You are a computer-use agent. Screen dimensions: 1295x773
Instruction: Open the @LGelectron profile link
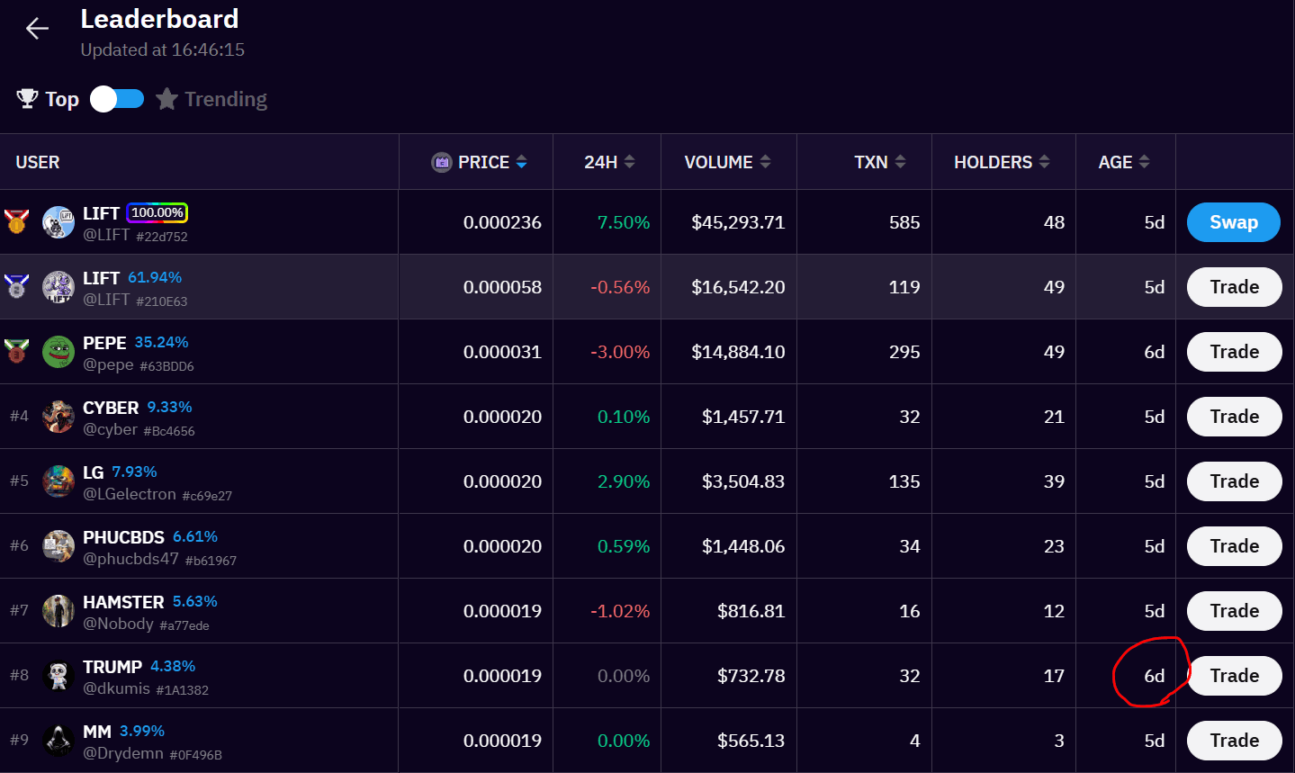[130, 494]
